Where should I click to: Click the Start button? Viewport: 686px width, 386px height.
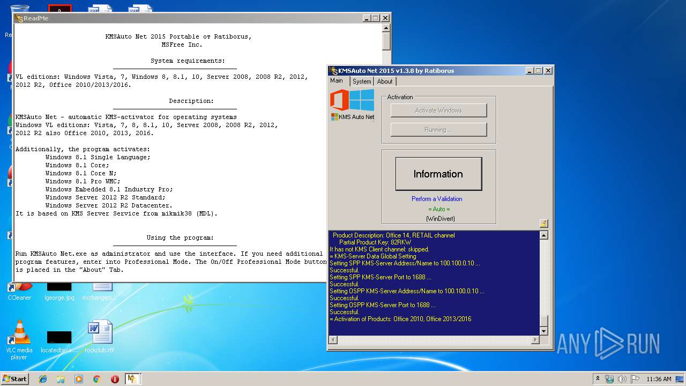[x=14, y=379]
